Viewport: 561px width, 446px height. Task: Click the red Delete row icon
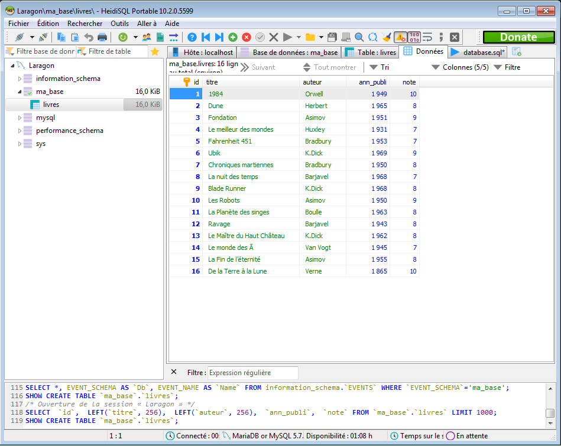click(x=247, y=37)
